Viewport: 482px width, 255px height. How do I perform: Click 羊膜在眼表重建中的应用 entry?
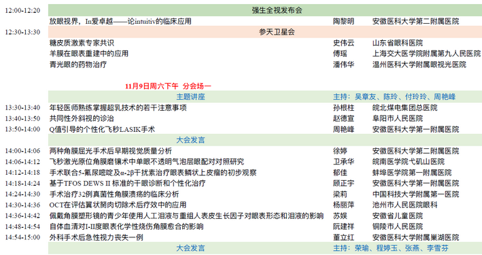point(89,54)
